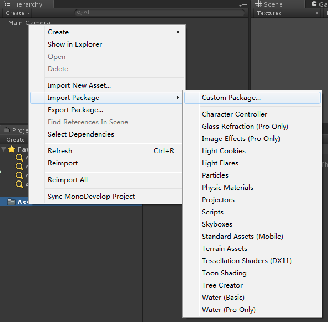This screenshot has width=330, height=322.
Task: Click the last saved search magnifier icon
Action: coord(19,184)
